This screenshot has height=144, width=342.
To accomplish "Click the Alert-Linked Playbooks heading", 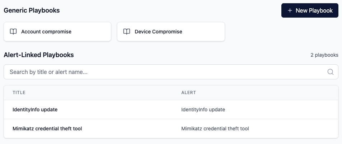I will pyautogui.click(x=39, y=55).
